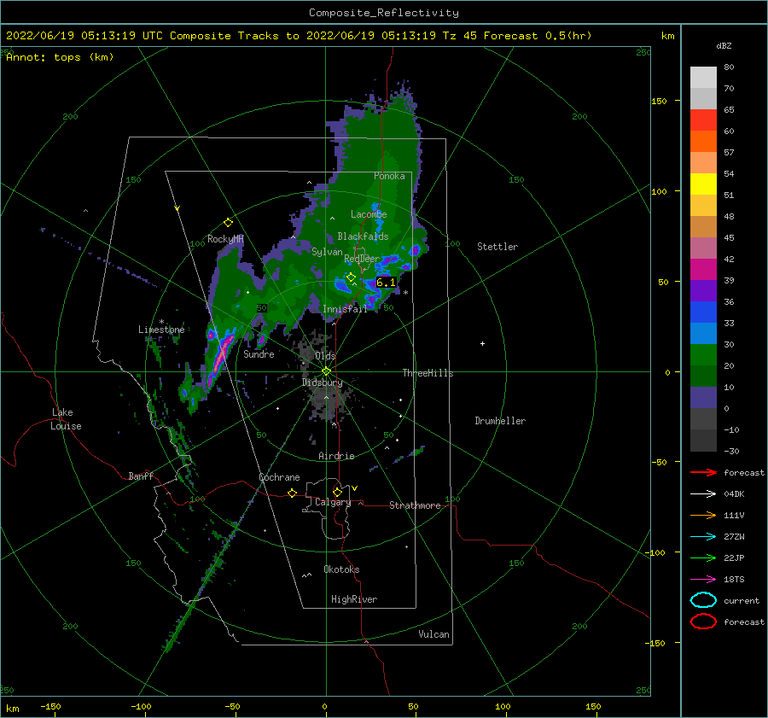Viewport: 768px width, 718px height.
Task: Select the white 04DK arrow legend entry
Action: click(x=703, y=493)
